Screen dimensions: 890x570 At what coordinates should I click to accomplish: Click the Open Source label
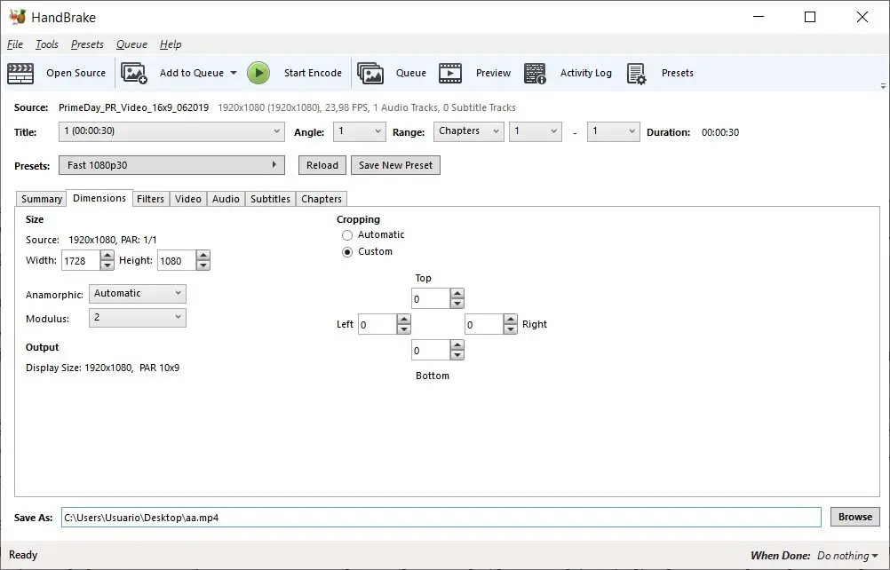[x=76, y=73]
